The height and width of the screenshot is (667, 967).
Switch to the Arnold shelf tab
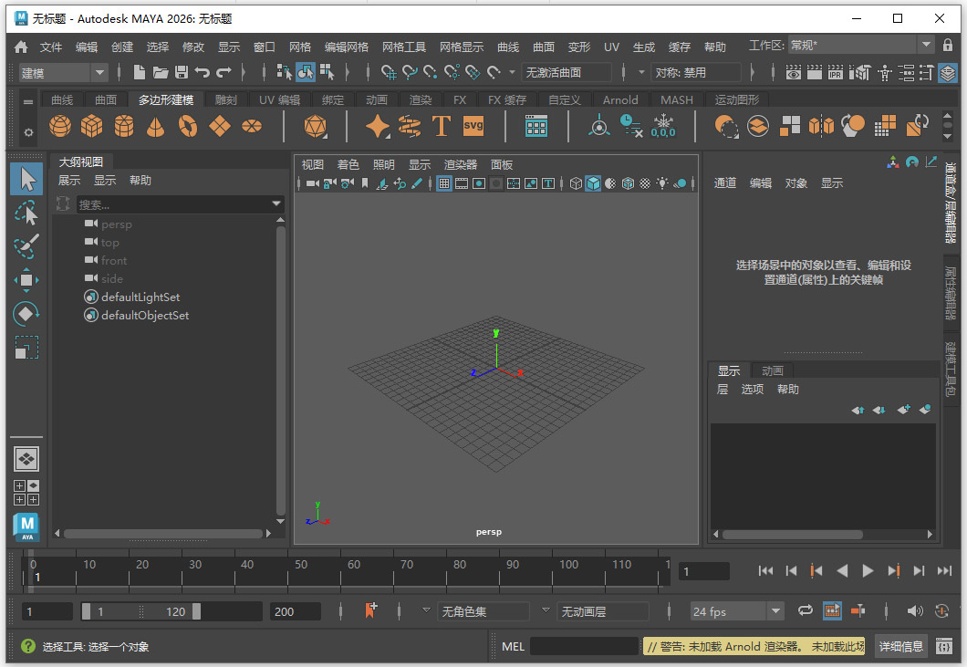tap(620, 99)
